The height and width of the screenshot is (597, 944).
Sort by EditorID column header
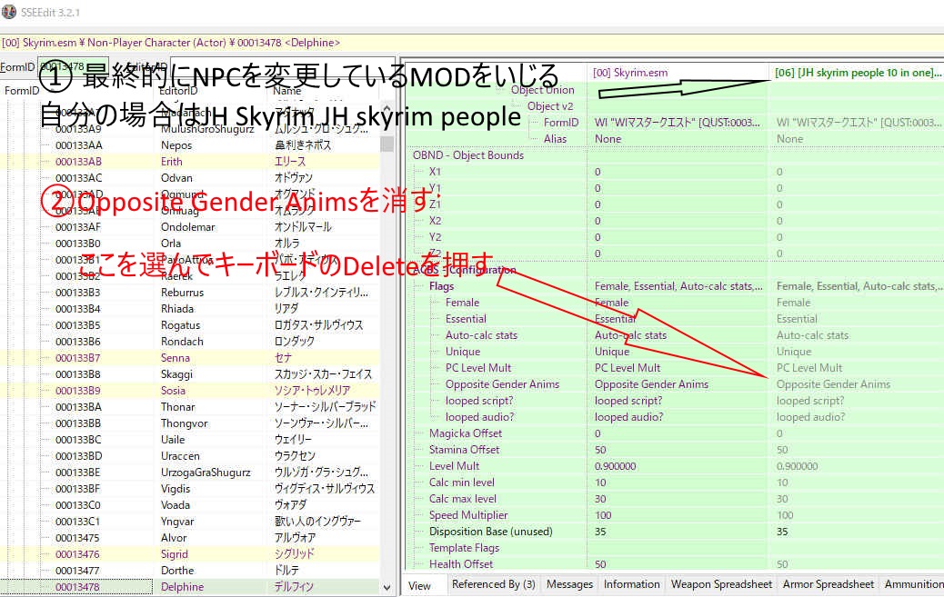tap(178, 91)
